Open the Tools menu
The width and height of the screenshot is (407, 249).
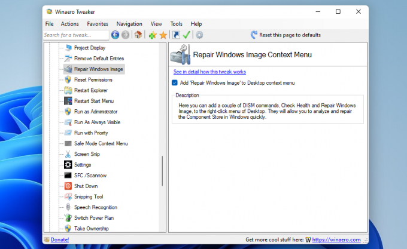coord(176,24)
